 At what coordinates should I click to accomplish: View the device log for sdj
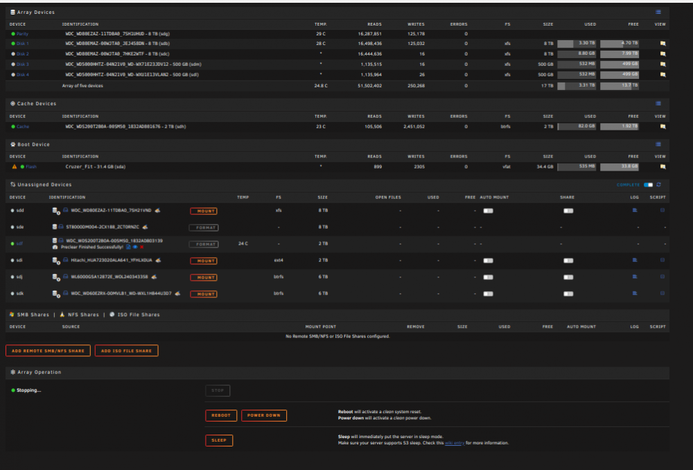coord(635,277)
